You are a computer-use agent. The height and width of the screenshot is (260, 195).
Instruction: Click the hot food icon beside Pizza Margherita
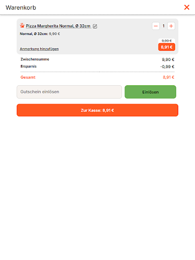pos(22,25)
